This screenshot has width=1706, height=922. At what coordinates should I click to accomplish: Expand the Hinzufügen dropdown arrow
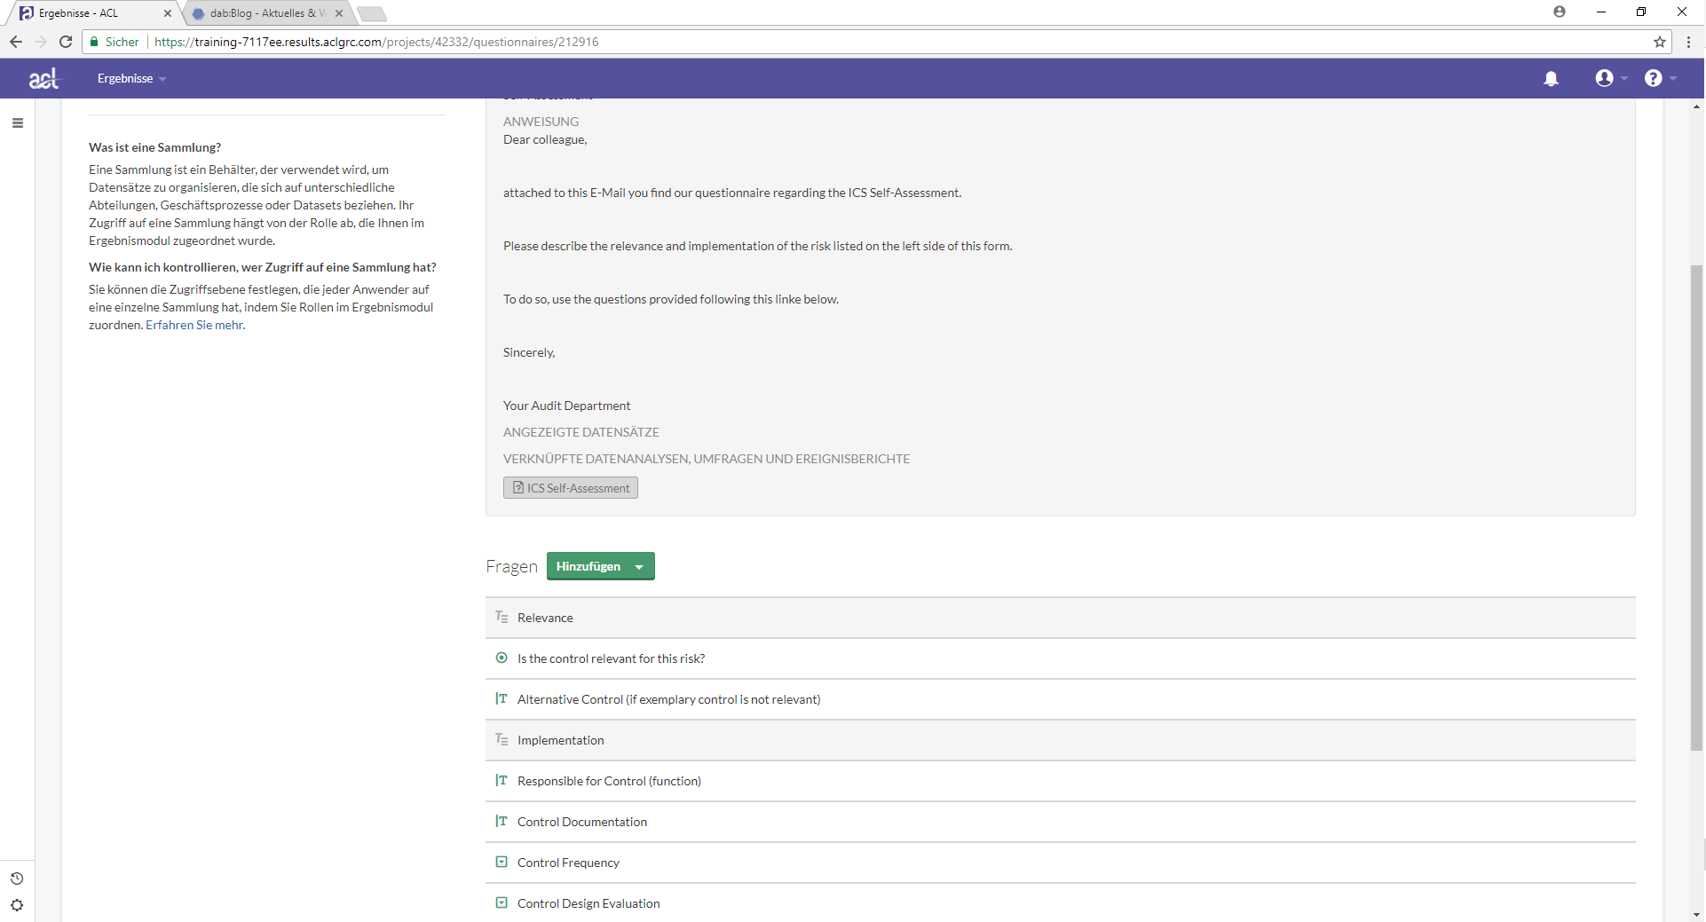[x=639, y=567]
